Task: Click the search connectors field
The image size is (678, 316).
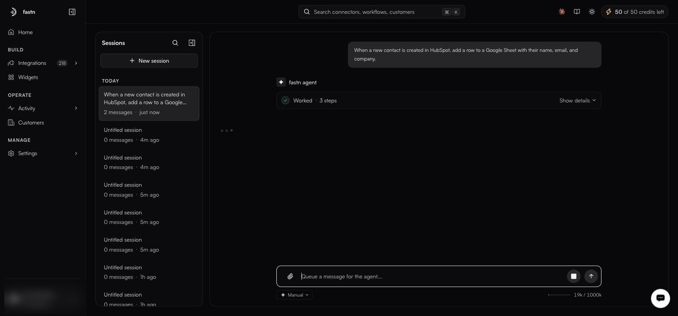Action: [382, 12]
